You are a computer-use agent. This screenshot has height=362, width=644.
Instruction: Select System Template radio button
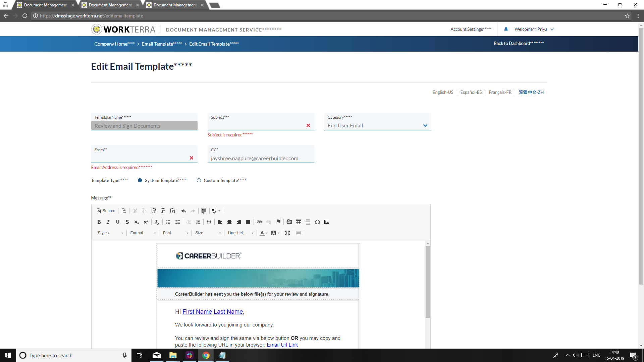(x=140, y=180)
